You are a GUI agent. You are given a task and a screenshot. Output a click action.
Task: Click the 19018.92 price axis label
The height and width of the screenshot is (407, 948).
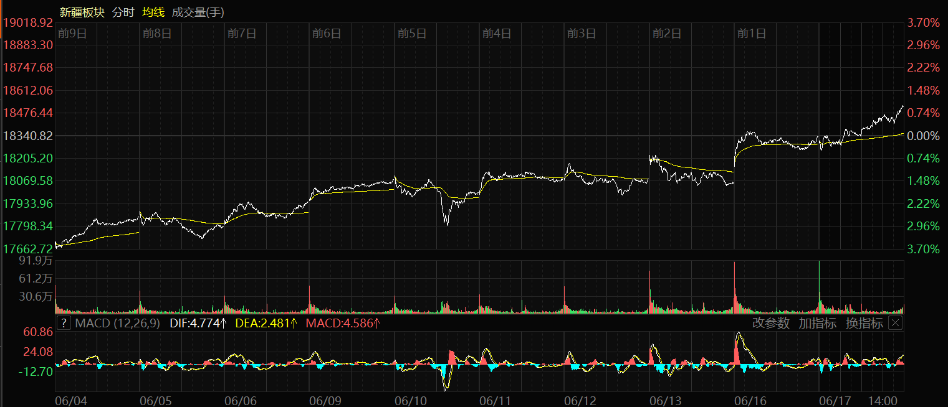28,22
